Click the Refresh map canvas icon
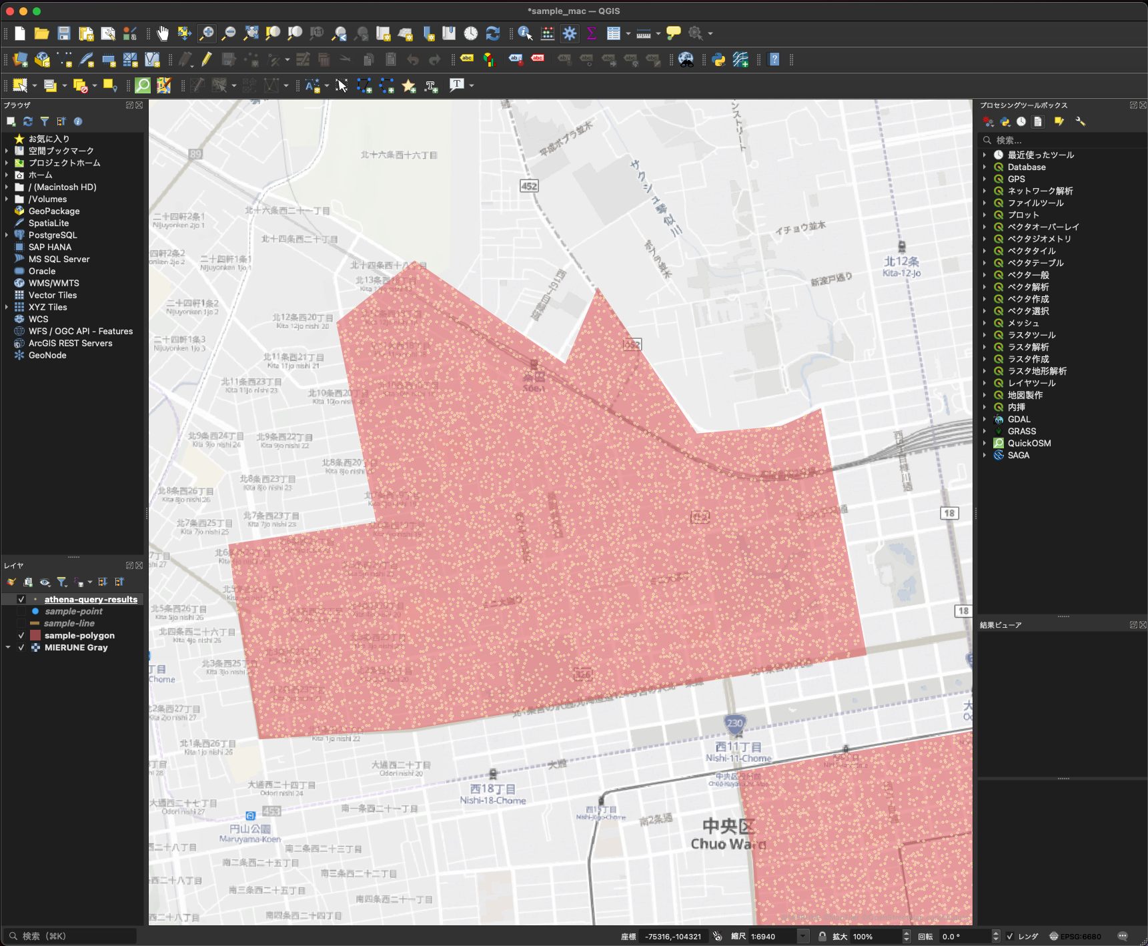Image resolution: width=1148 pixels, height=946 pixels. (x=493, y=33)
